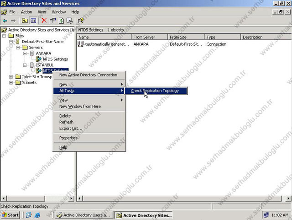Open the Help menu in menu bar

[75, 12]
